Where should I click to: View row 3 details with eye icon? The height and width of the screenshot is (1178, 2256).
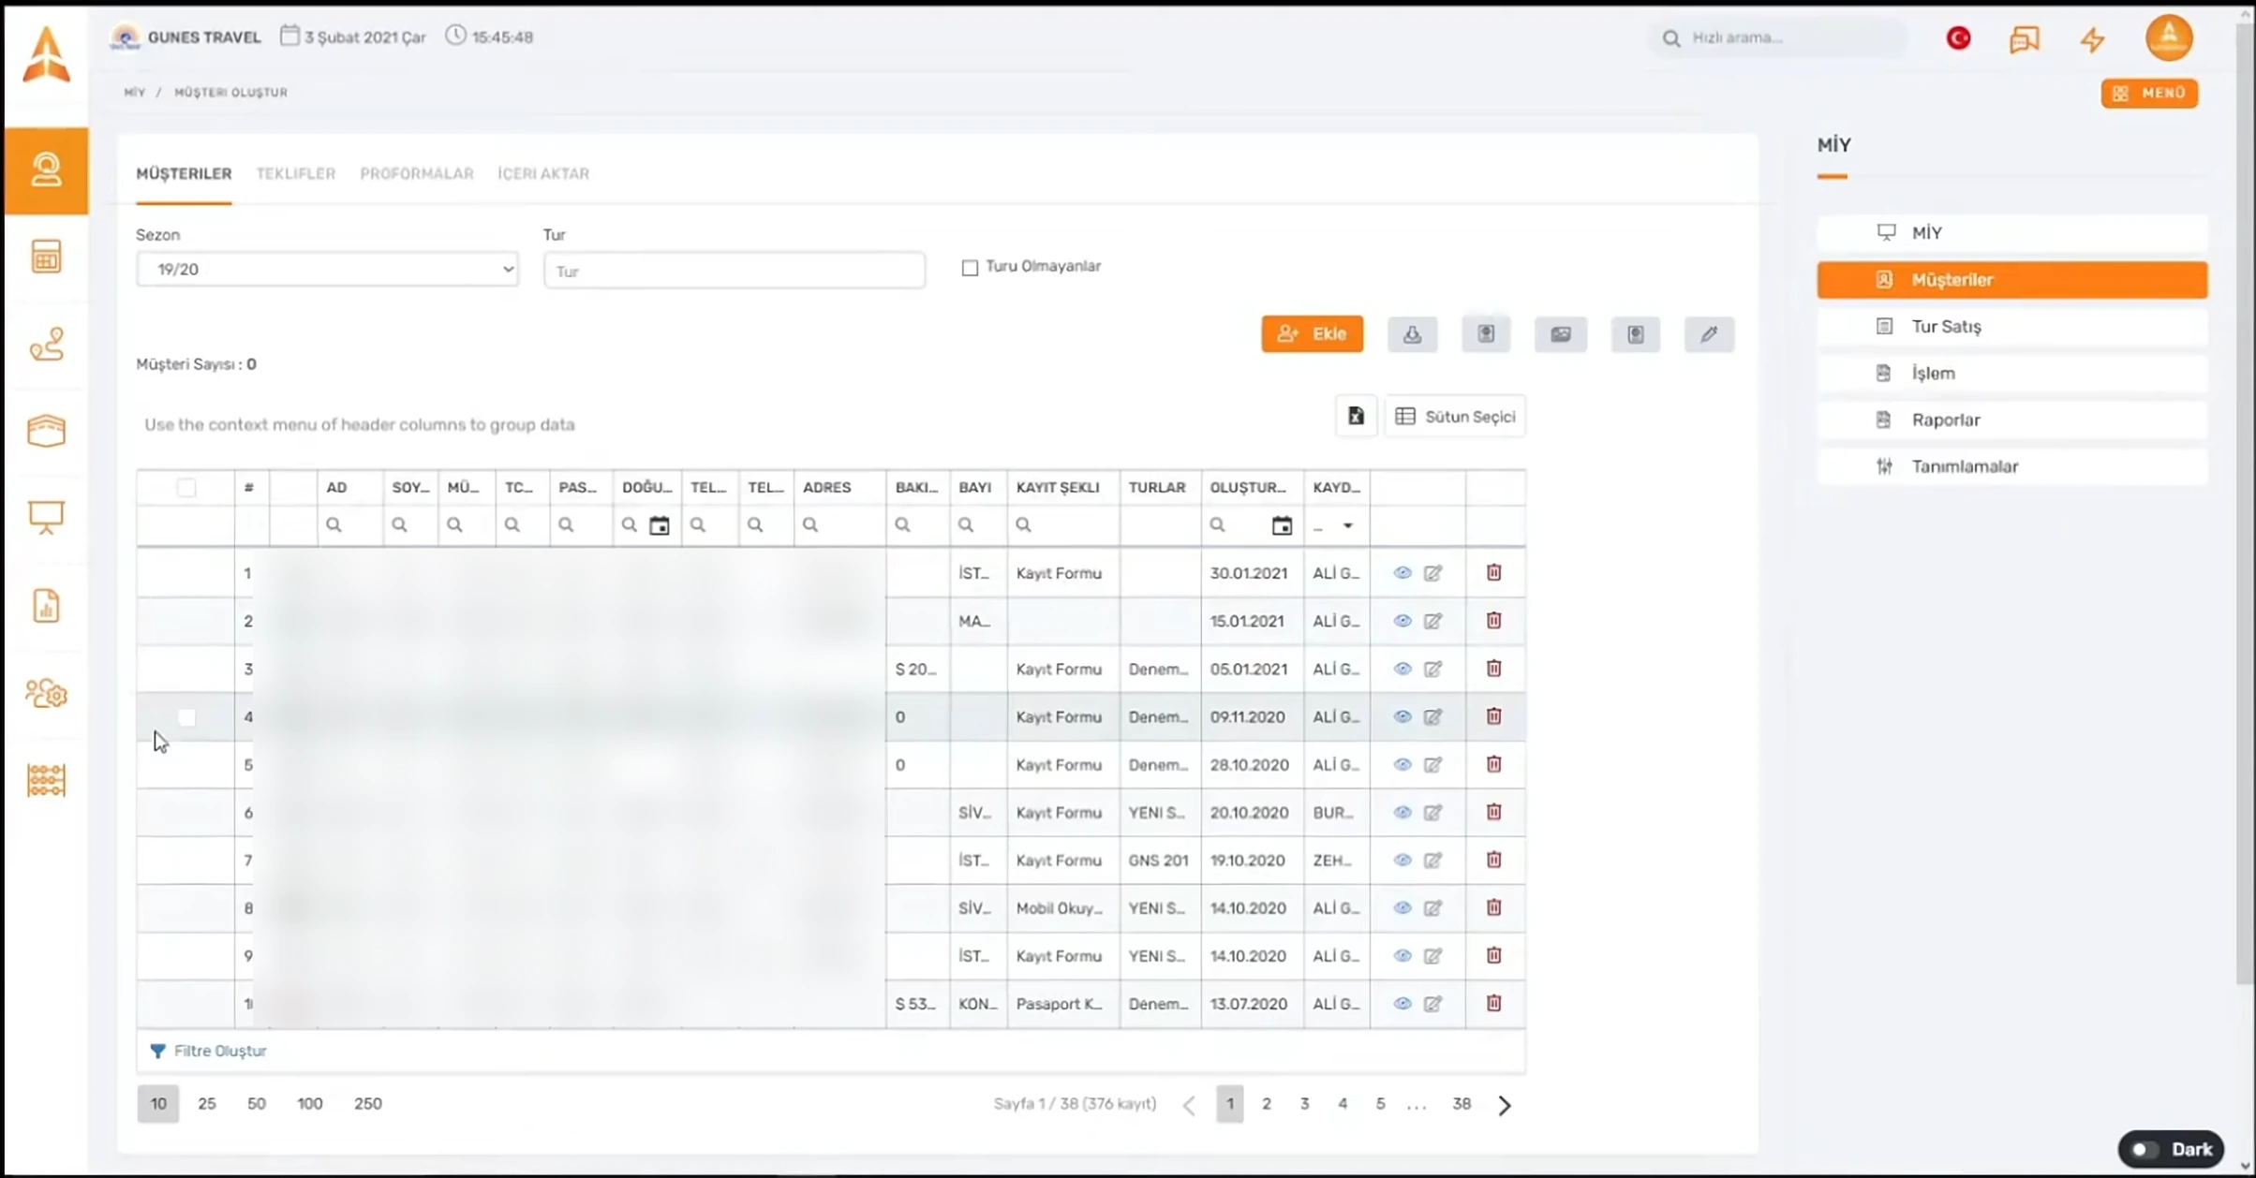tap(1402, 669)
